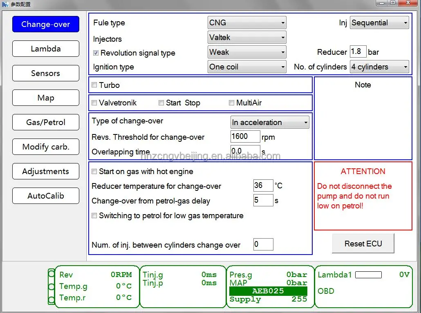Go to the AutoCalib page
The width and height of the screenshot is (421, 313).
pyautogui.click(x=46, y=196)
